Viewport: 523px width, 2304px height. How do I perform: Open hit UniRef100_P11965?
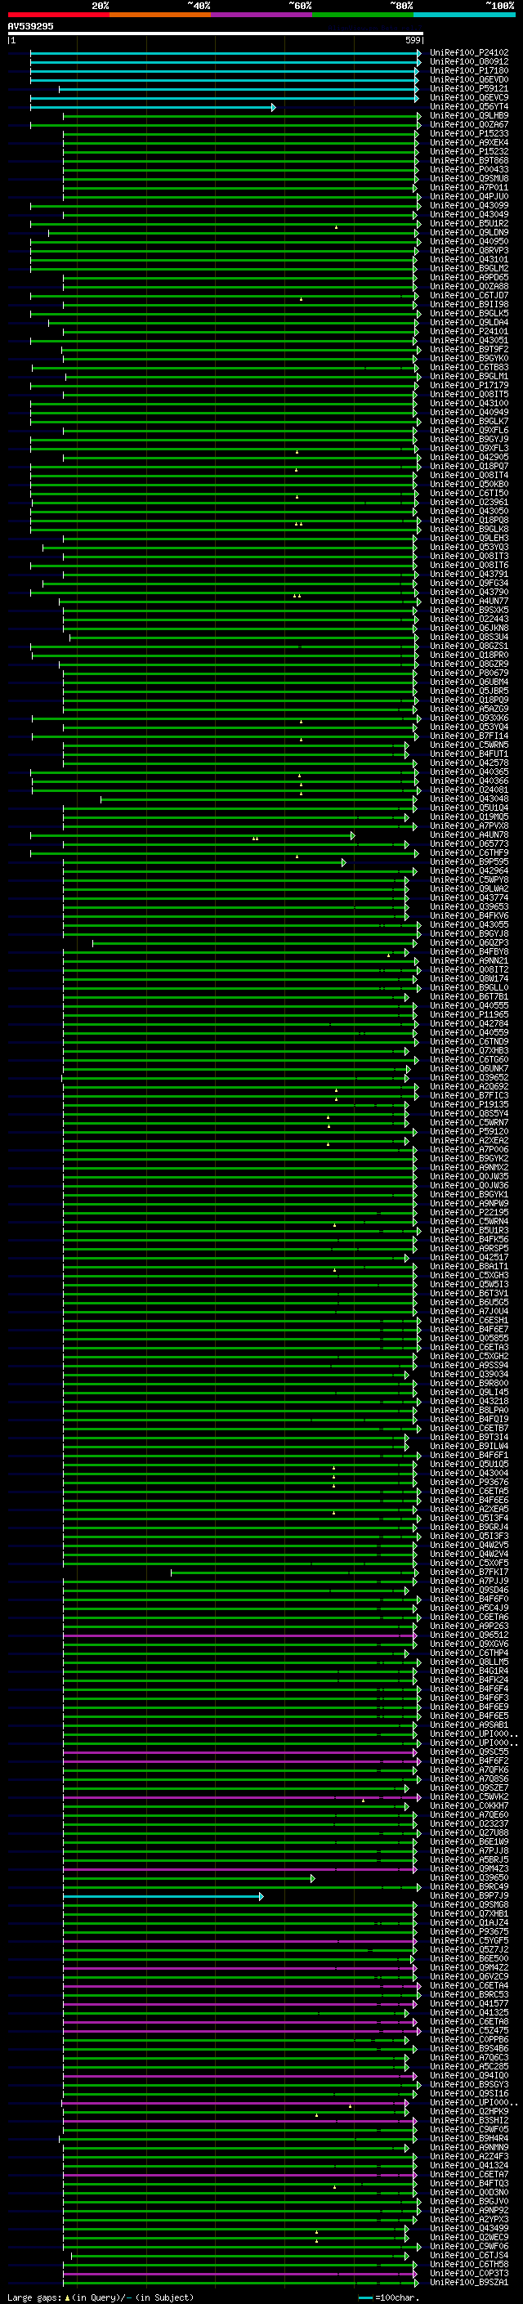469,1014
